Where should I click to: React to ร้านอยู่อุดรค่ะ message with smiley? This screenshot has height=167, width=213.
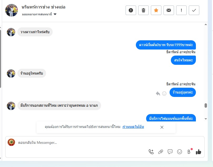click(x=164, y=94)
